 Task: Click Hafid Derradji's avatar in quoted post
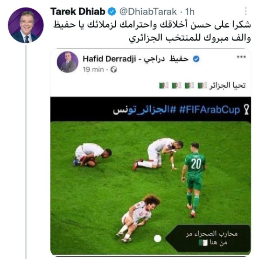67,62
